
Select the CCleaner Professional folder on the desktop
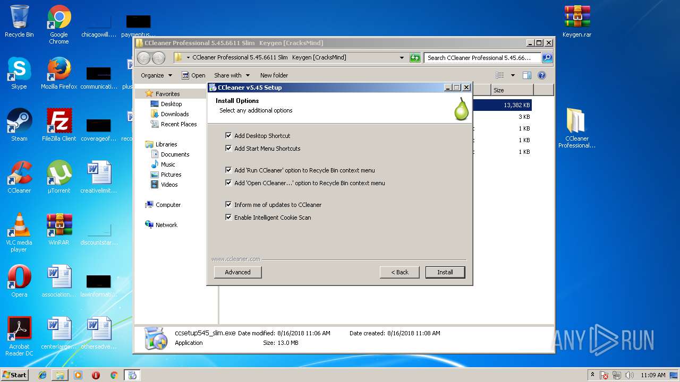pos(577,128)
